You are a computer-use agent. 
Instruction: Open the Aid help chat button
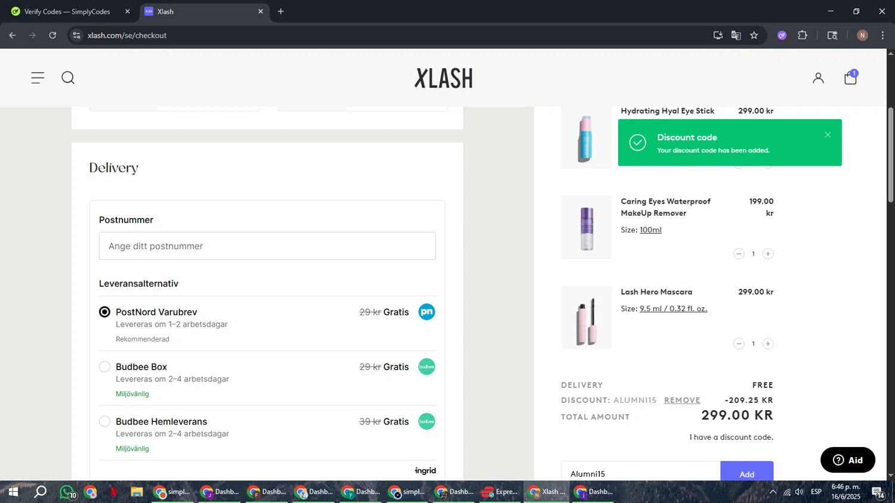coord(848,460)
